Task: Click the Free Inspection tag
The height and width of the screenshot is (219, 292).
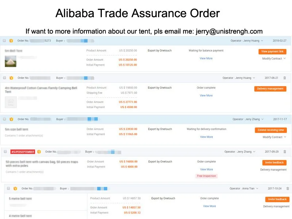Action: coord(206,176)
